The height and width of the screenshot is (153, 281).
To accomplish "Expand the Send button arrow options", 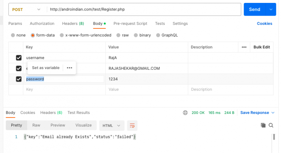I will [271, 9].
